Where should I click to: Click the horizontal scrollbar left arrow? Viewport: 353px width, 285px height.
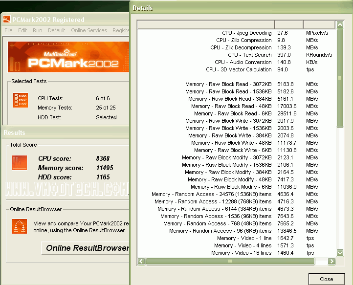[141, 261]
